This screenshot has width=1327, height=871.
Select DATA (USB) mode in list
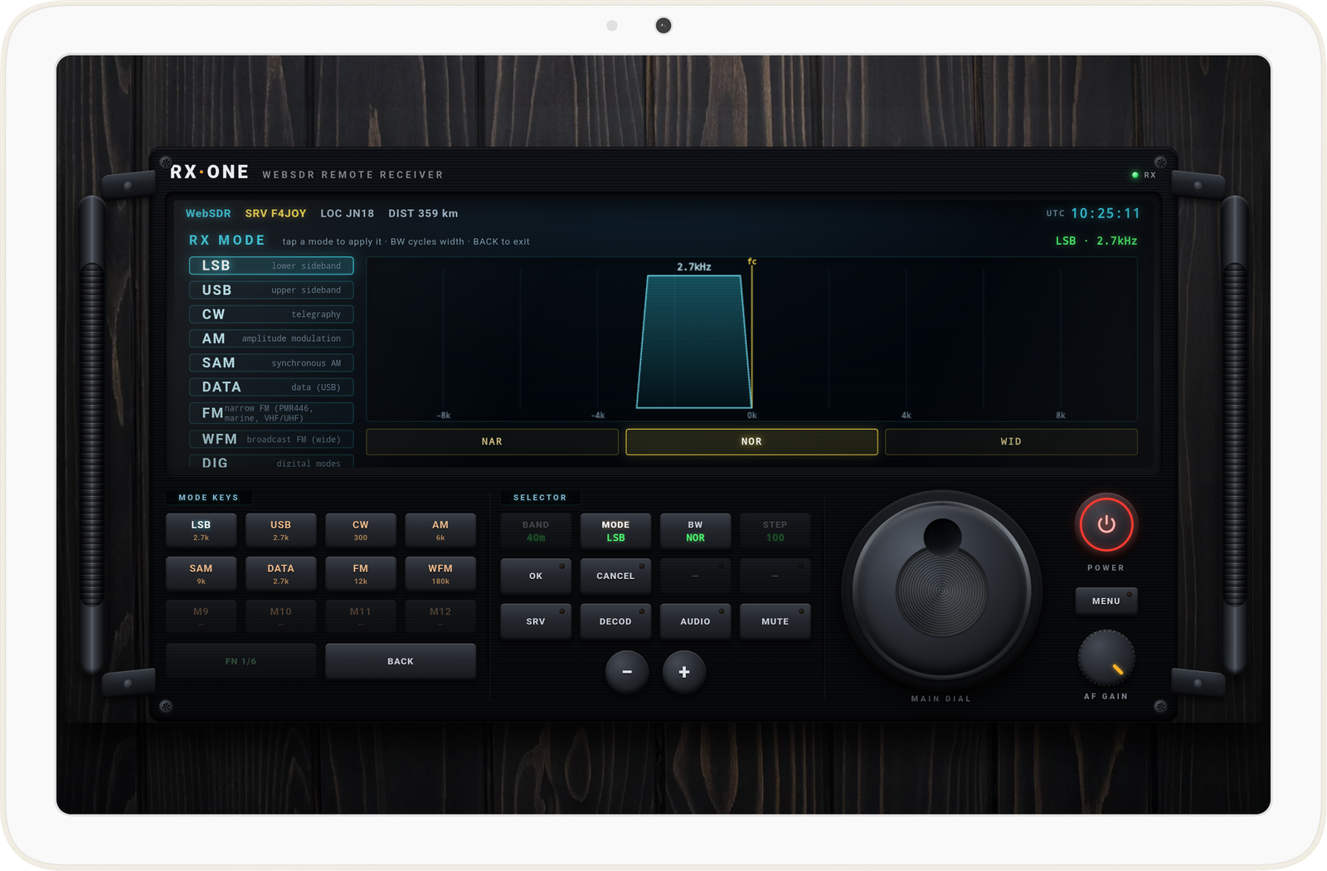[271, 387]
